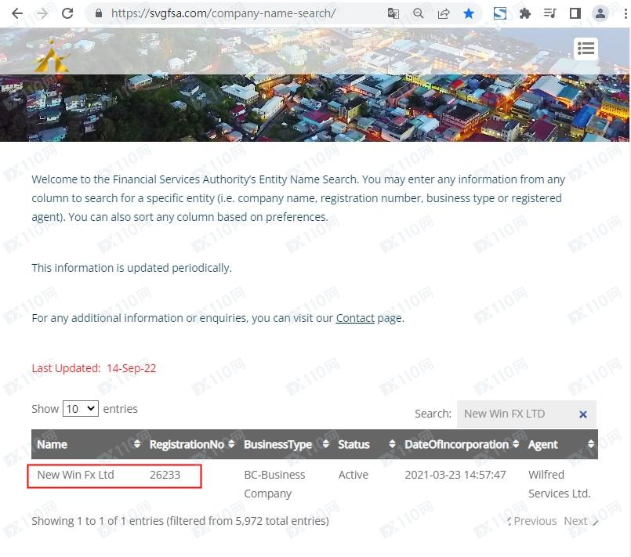Viewport: 631px width, 557px height.
Task: Toggle the browser side panel icon
Action: coord(575,13)
